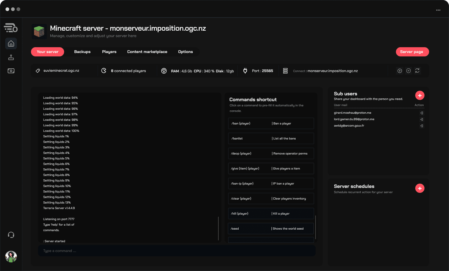Click the email lord.gamer.du.89@proton.me
This screenshot has height=271, width=449.
[354, 119]
